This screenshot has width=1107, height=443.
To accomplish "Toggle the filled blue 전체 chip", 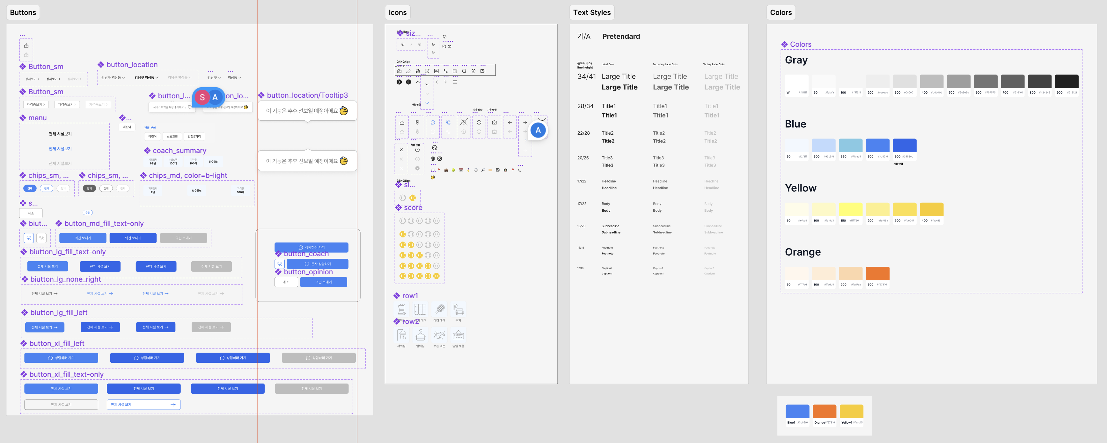I will point(30,188).
